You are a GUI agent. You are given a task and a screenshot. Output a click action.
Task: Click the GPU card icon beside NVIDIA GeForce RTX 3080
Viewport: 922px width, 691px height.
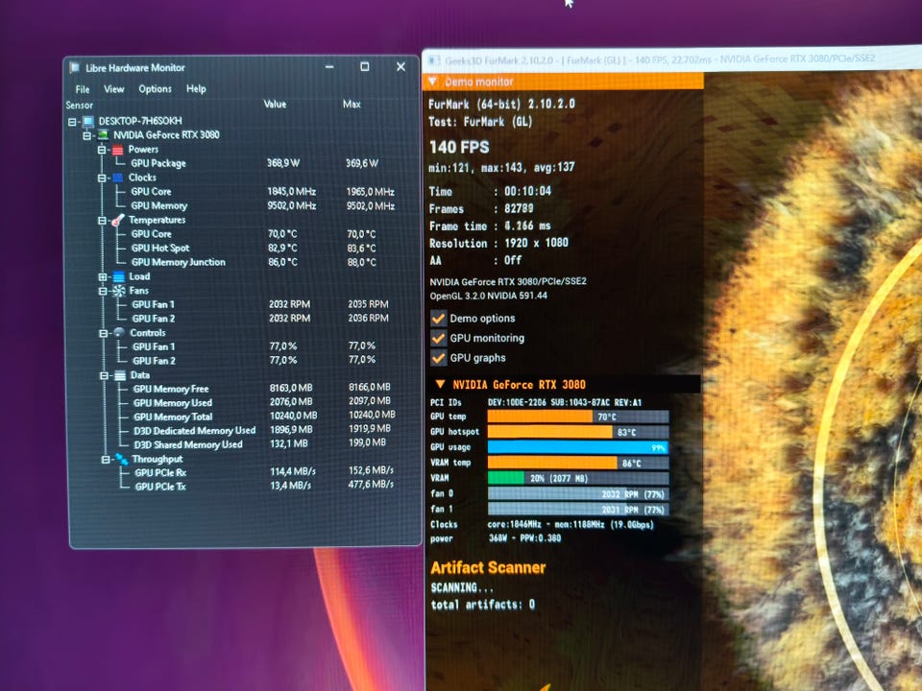tap(103, 135)
